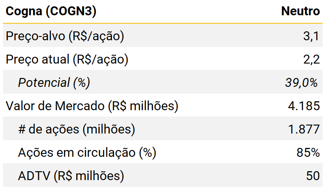
Task: Click the ADTV (R$ milhões) label
Action: click(x=71, y=175)
